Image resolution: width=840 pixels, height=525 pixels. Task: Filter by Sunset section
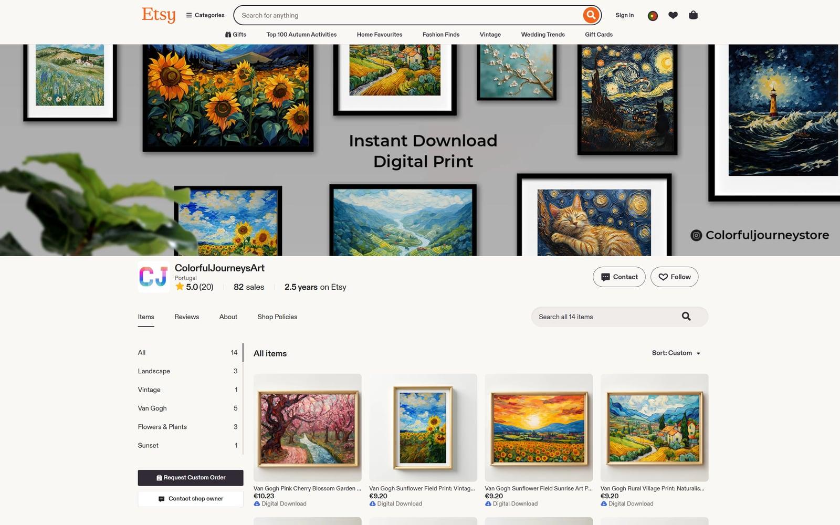[188, 445]
